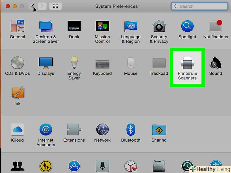Open Printers & Scanners pane
Screen dimensions: 231x173
[x=187, y=68]
